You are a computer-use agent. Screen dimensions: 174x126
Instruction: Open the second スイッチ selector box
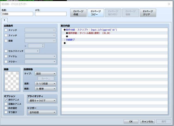coord(41,35)
